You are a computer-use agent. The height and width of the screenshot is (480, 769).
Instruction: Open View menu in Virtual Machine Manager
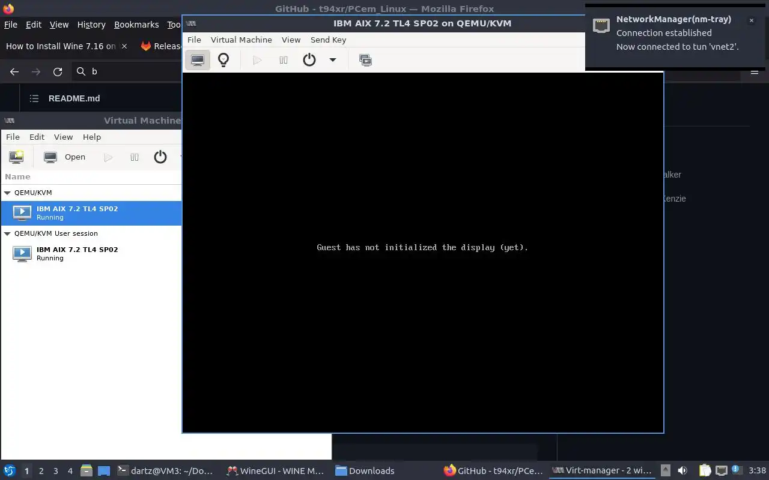tap(63, 137)
